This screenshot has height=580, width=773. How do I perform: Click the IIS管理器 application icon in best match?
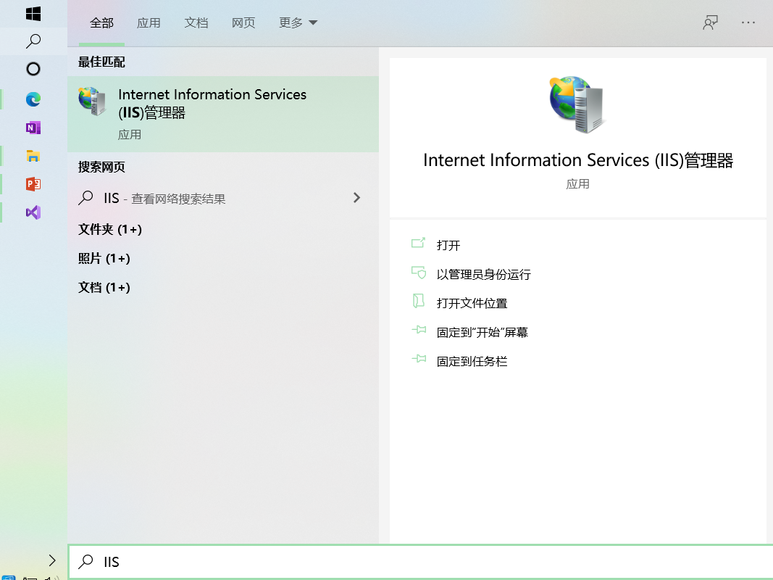point(92,101)
